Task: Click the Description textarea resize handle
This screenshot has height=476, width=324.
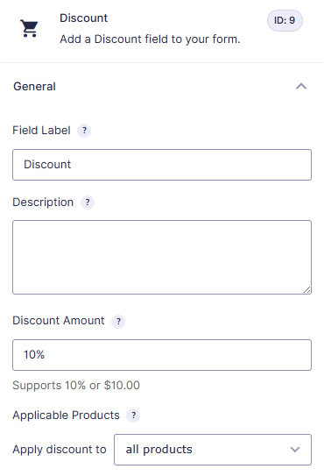Action: (x=306, y=289)
